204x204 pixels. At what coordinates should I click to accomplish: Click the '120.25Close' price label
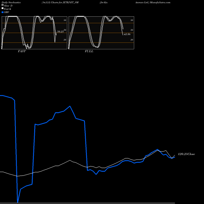coord(186,154)
